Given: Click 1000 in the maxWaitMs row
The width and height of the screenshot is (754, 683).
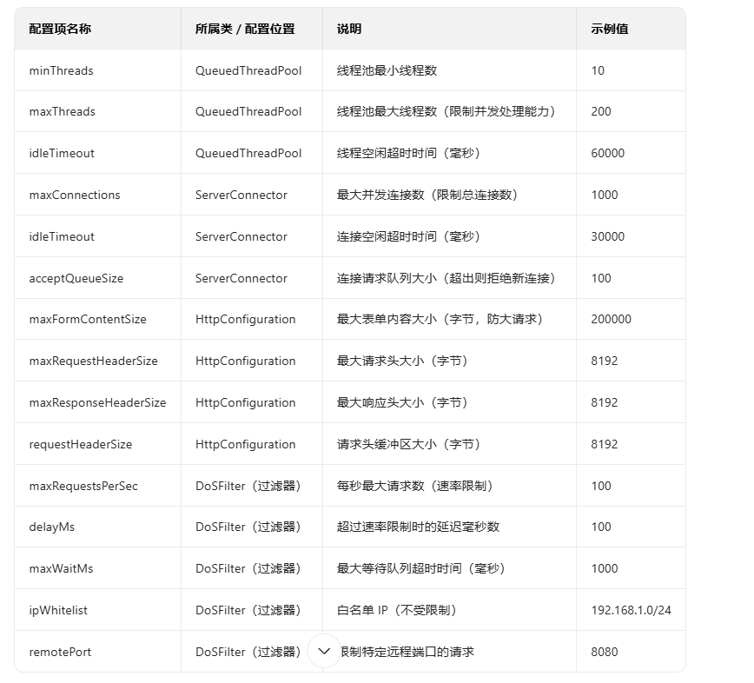Looking at the screenshot, I should (605, 568).
